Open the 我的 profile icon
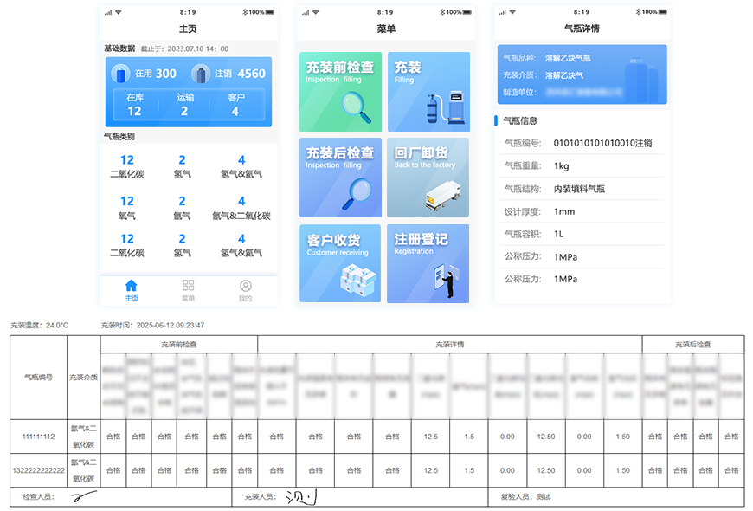 click(245, 286)
